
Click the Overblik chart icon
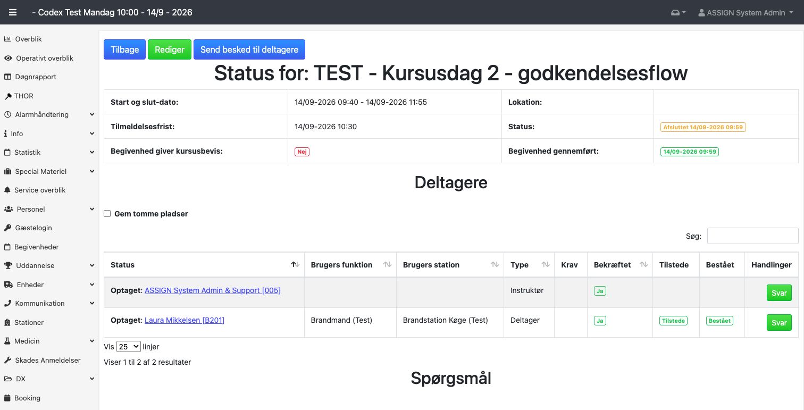tap(8, 39)
